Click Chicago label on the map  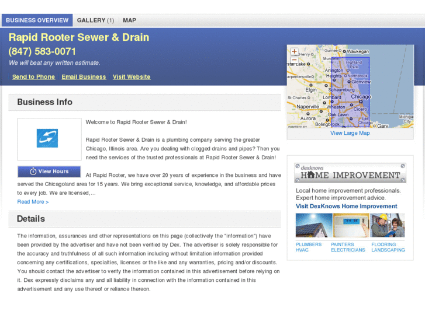pyautogui.click(x=361, y=97)
